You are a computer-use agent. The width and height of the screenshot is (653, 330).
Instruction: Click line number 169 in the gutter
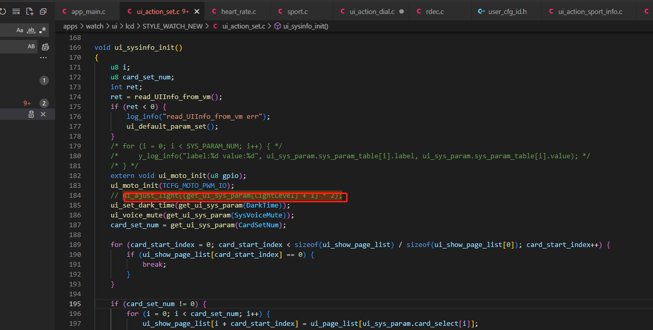coord(75,47)
